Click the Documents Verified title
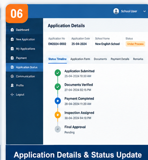The image size is (148, 160). 79,85
